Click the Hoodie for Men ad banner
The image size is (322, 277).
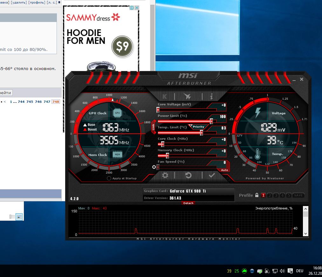tap(101, 39)
